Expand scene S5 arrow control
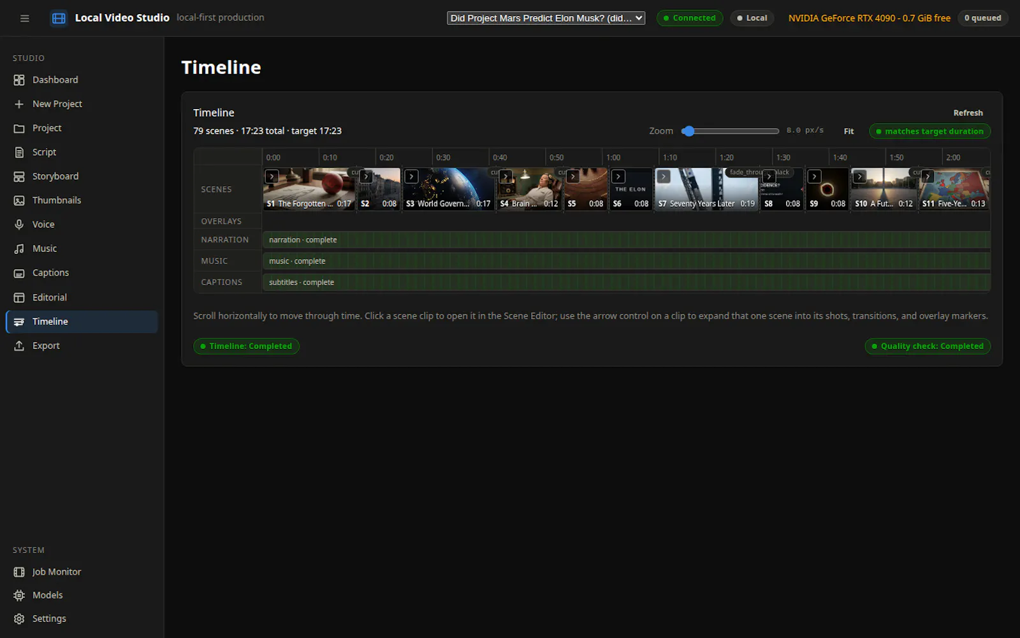This screenshot has height=638, width=1020. click(x=573, y=177)
